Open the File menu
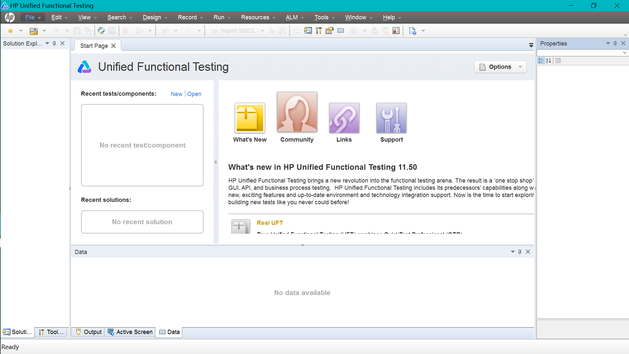 pyautogui.click(x=33, y=17)
